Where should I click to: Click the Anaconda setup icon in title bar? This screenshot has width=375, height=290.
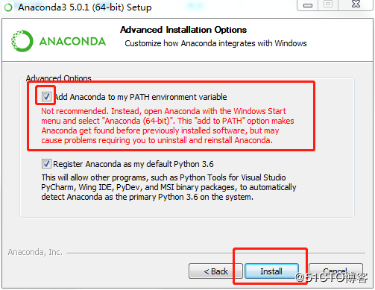pyautogui.click(x=8, y=7)
